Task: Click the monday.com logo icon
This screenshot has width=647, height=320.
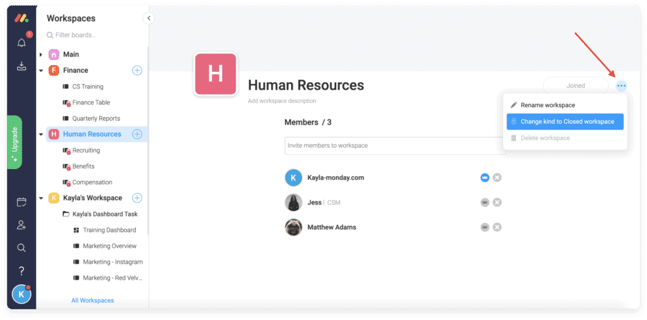Action: pos(21,18)
